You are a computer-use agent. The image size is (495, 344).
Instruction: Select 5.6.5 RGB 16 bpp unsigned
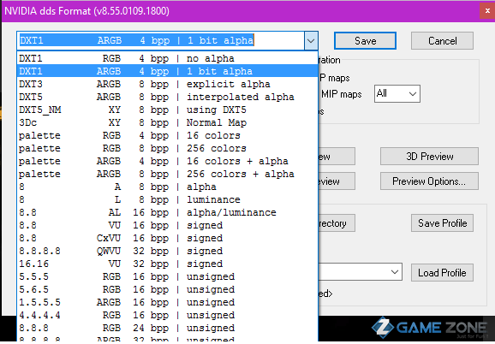[167, 289]
